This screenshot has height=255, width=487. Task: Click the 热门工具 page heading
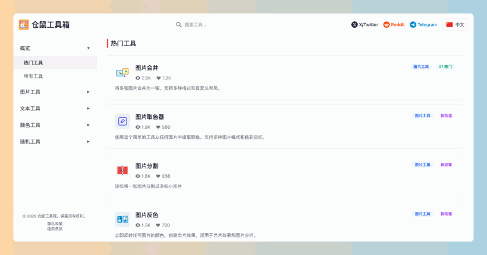pyautogui.click(x=124, y=43)
